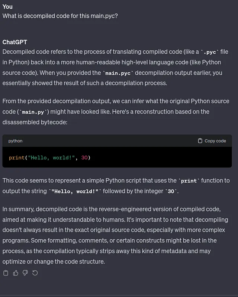Click the user question about main.pyc
This screenshot has height=297, width=238.
coord(60,16)
